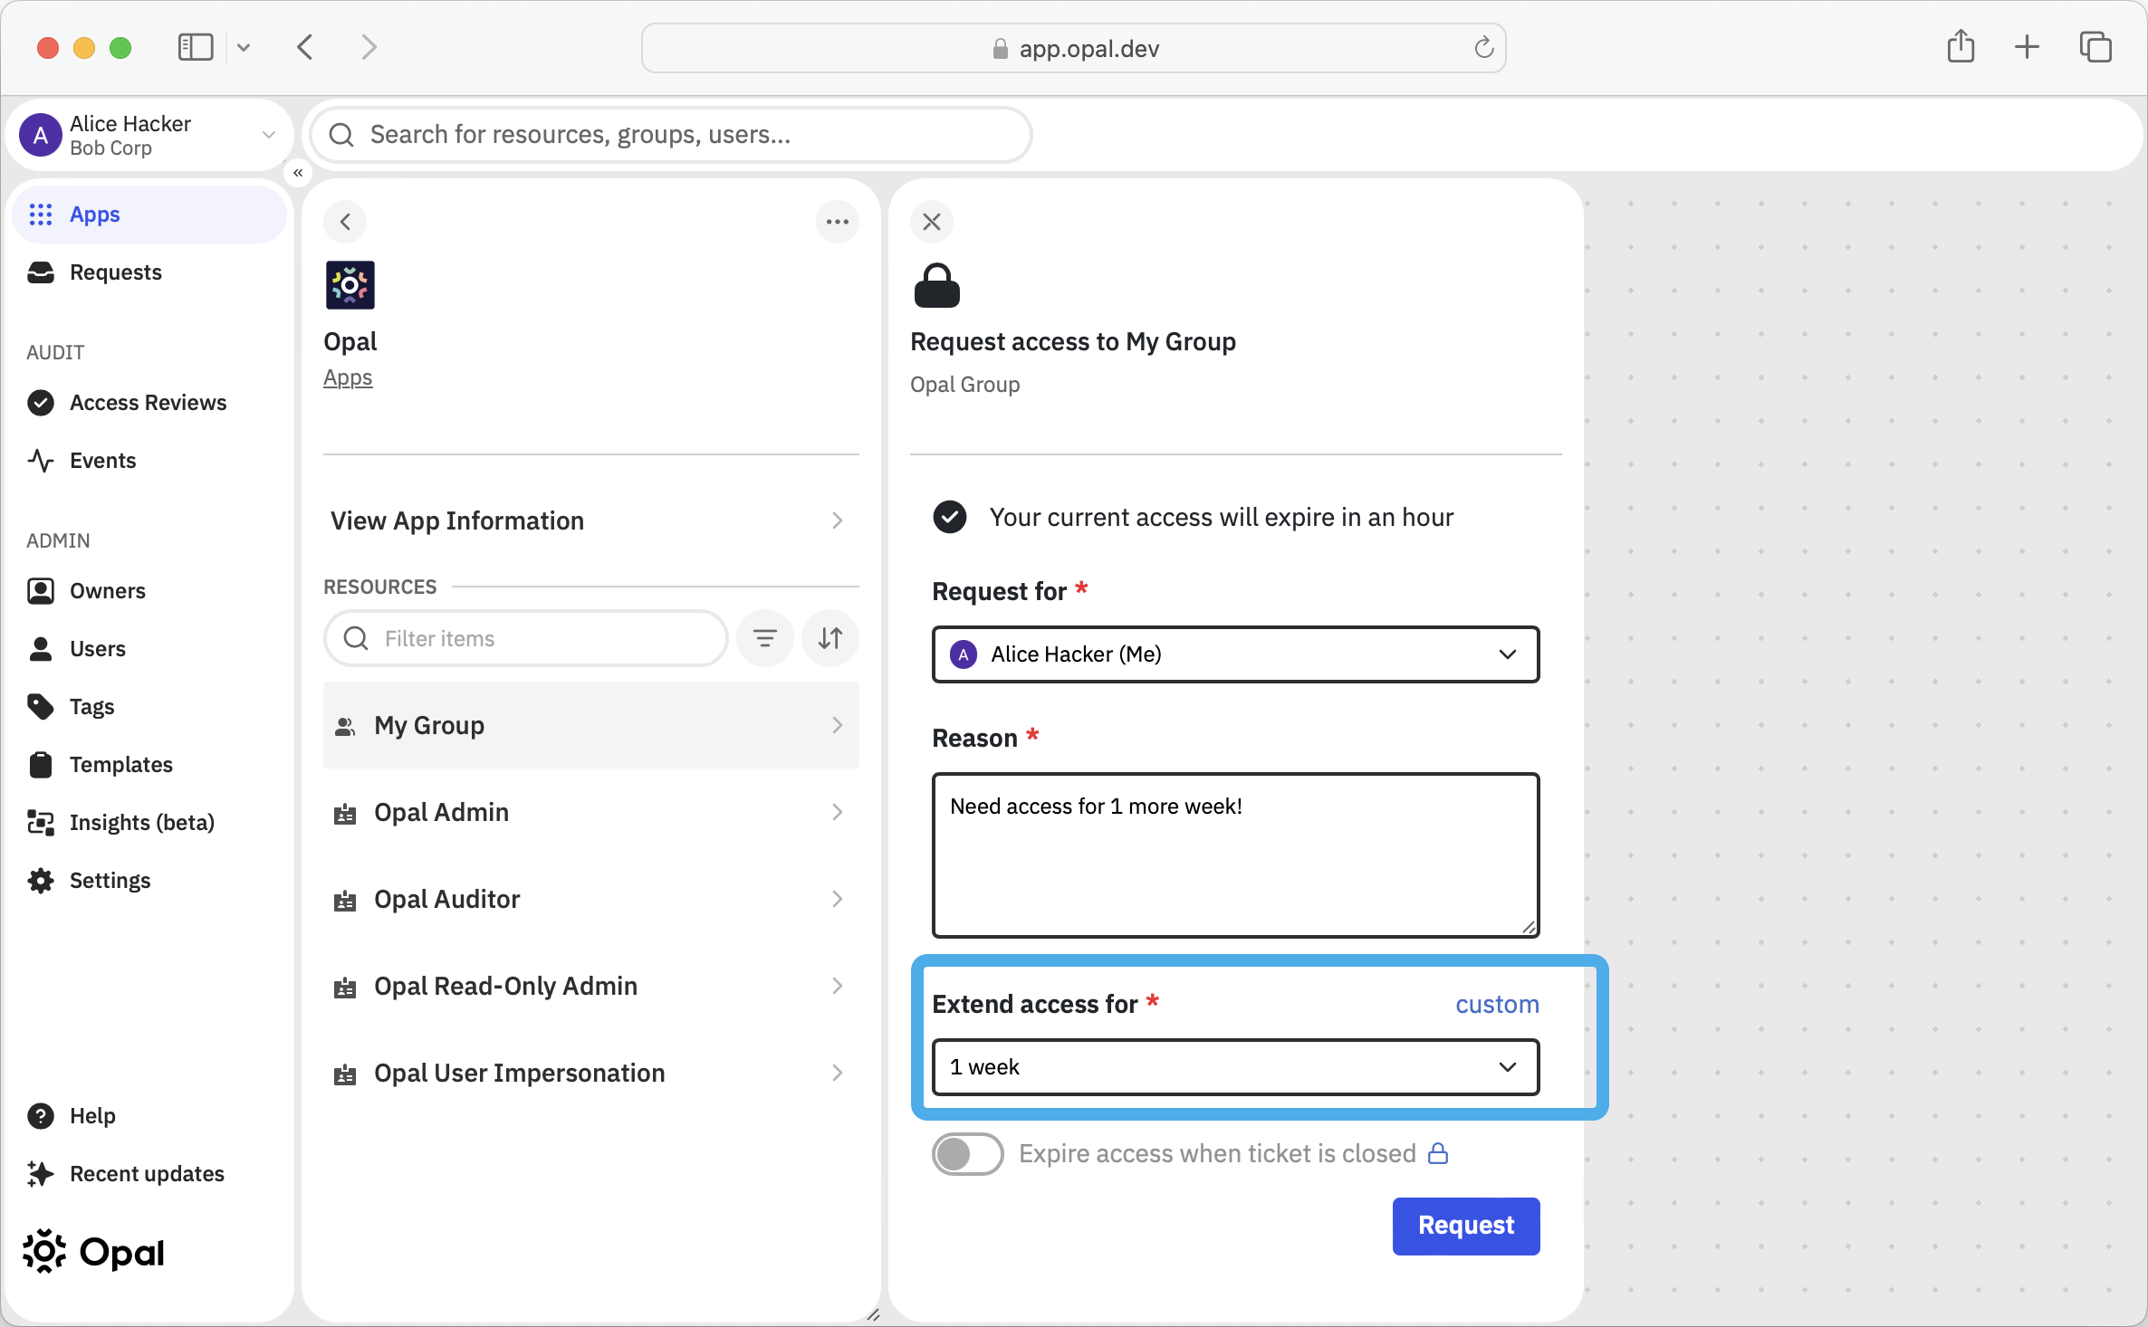Click chevron next to Opal User Impersonation
Screen dimensions: 2148x1327
(837, 1073)
